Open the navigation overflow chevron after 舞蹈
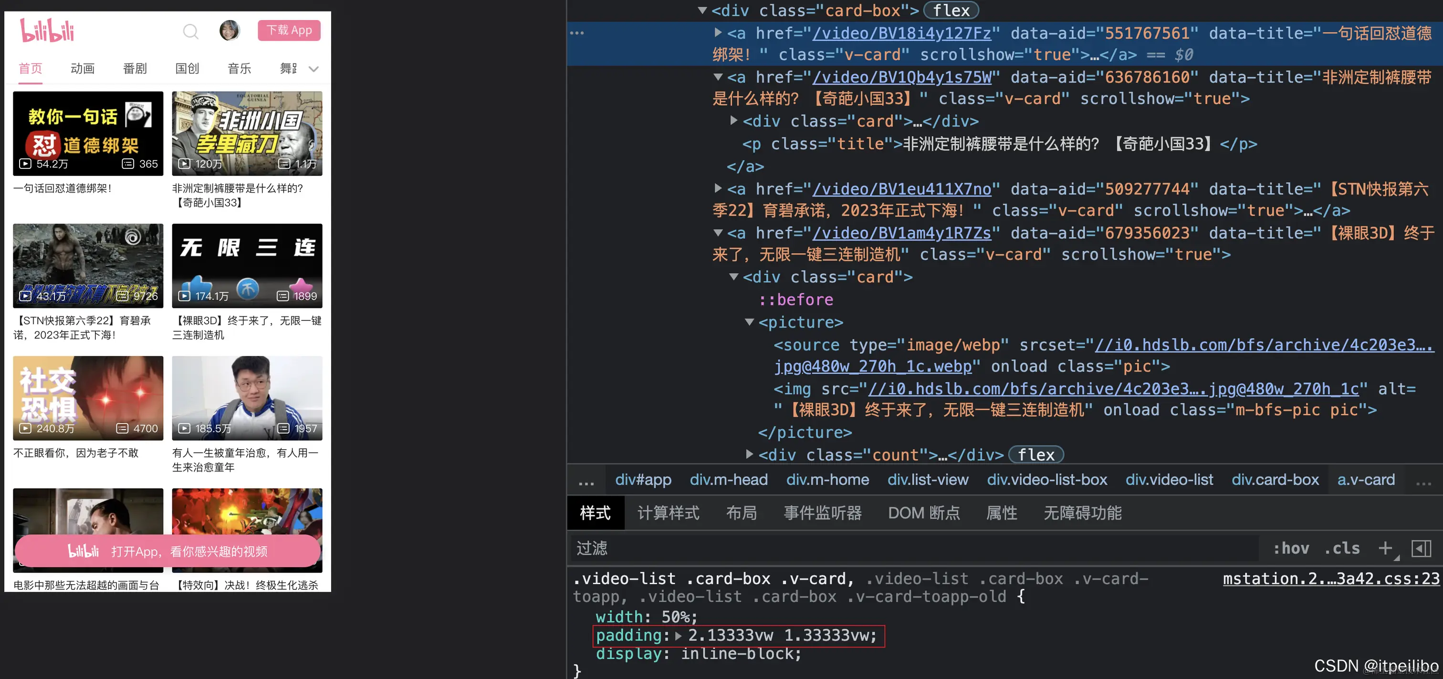The image size is (1443, 679). (x=313, y=69)
